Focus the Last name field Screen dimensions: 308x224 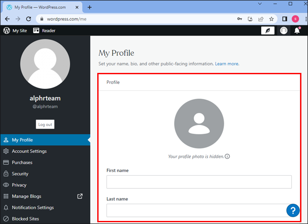click(199, 210)
